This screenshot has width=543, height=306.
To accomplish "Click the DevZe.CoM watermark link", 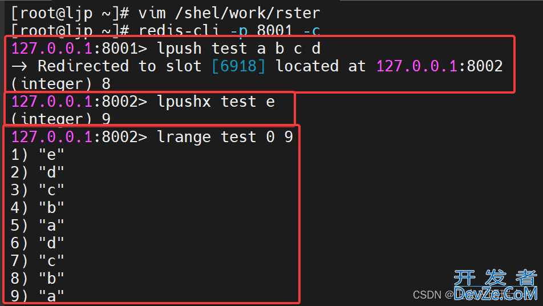I will (x=496, y=294).
